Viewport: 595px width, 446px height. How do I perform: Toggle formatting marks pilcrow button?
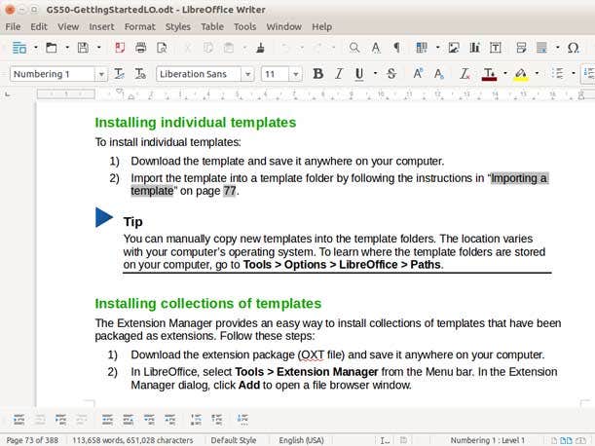point(396,47)
